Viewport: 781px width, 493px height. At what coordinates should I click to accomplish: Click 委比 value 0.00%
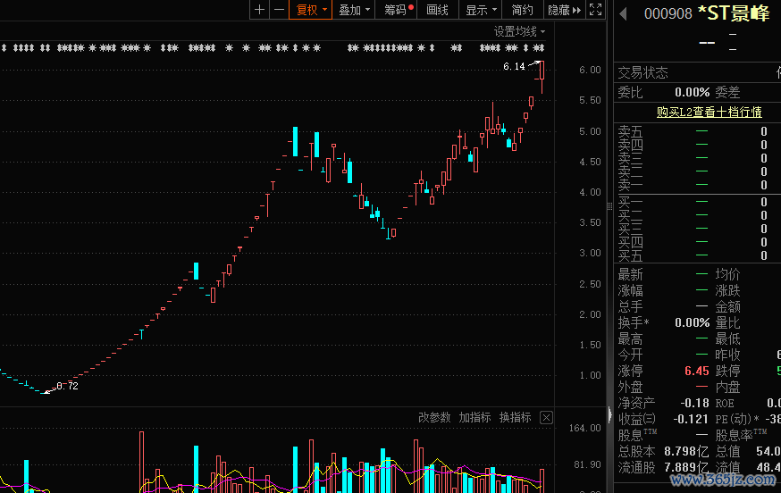(x=692, y=92)
